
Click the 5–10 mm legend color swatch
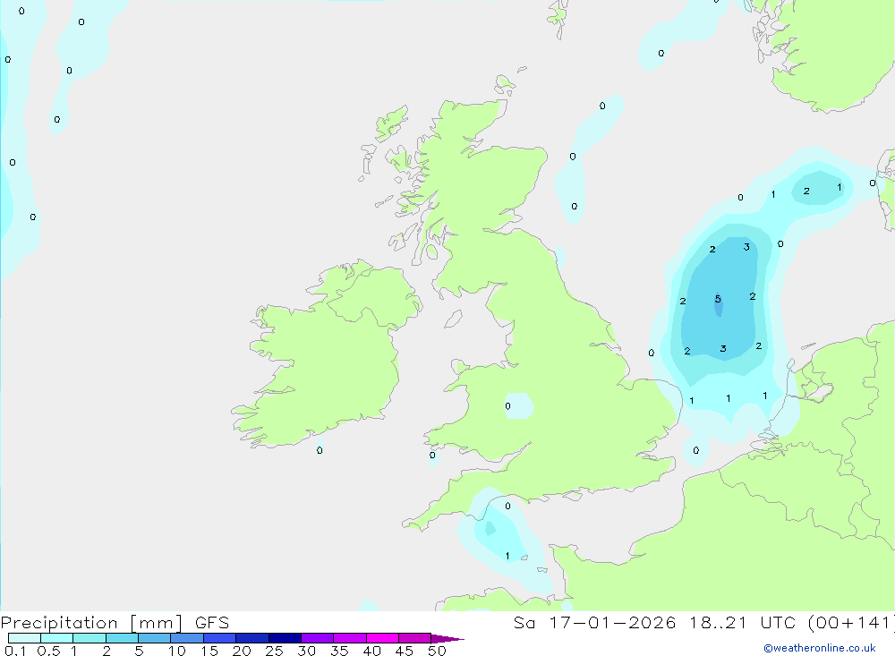tap(155, 638)
